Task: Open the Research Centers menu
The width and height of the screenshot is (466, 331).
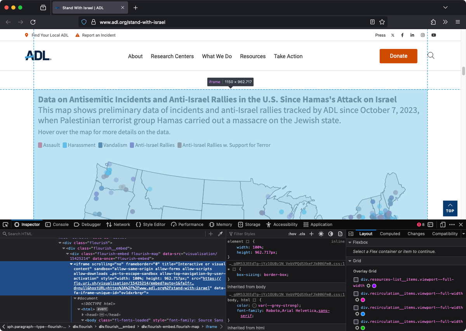Action: point(172,56)
